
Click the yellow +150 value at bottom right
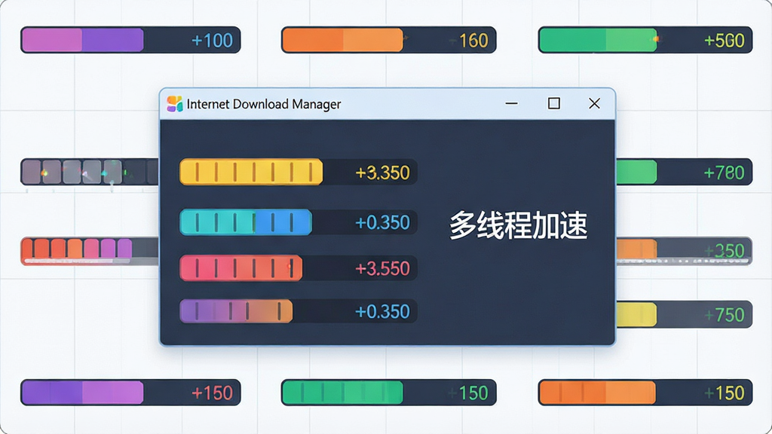725,393
